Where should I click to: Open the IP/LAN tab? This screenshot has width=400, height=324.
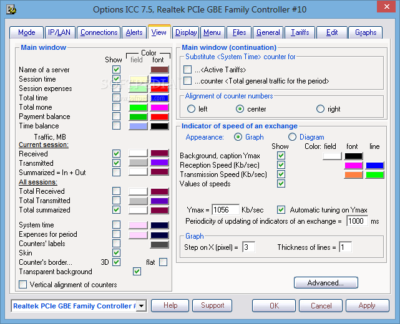[59, 32]
